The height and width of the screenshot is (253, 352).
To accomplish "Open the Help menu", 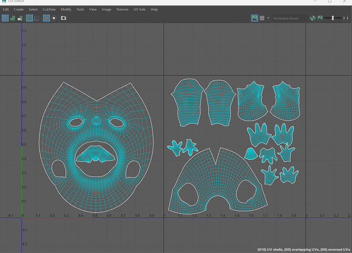I will (154, 9).
